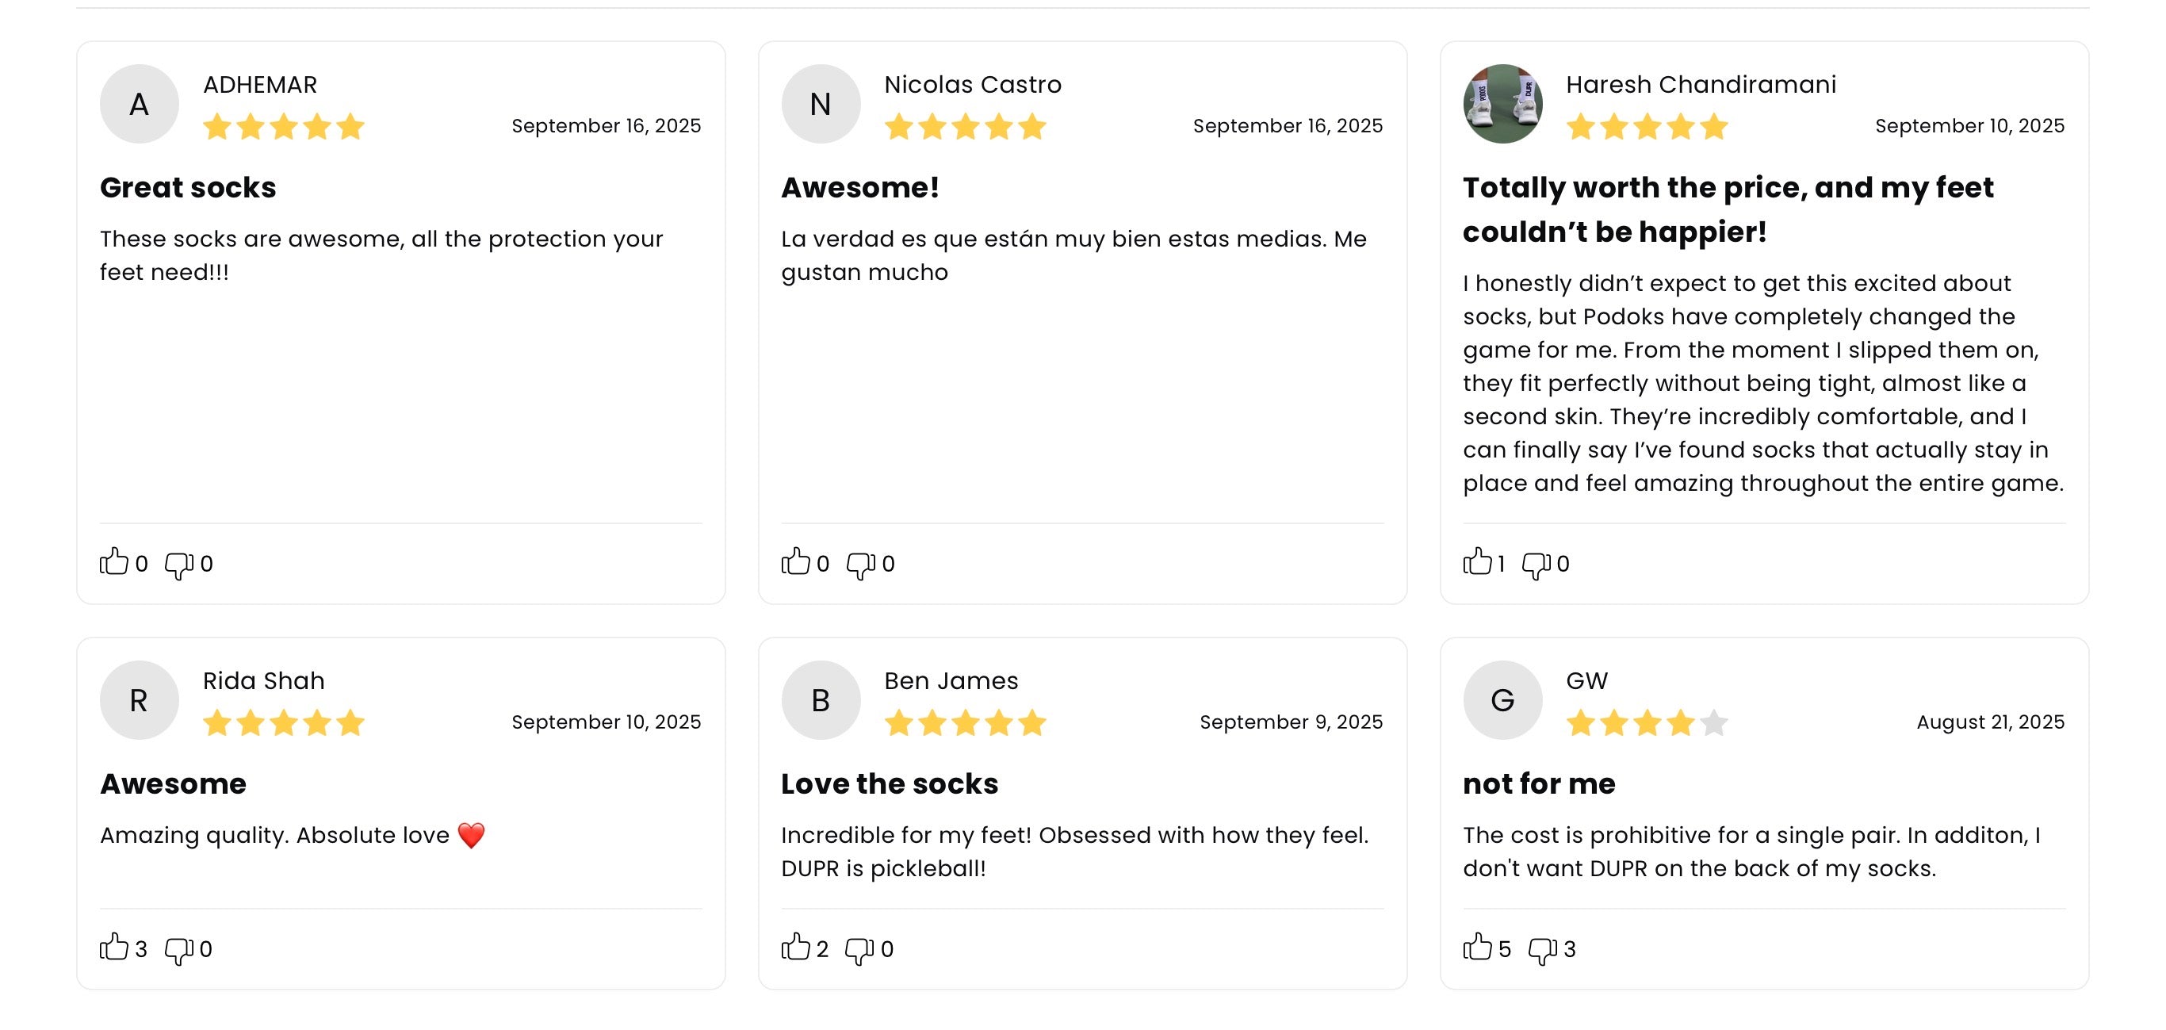Thumbs up Nicolas Castro's review
The image size is (2166, 1030).
click(795, 561)
